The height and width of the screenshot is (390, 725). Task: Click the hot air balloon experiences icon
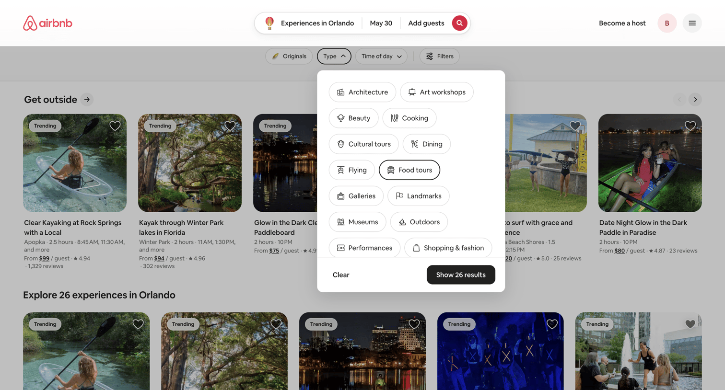(269, 23)
